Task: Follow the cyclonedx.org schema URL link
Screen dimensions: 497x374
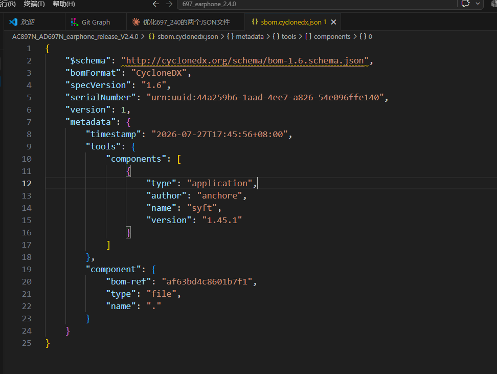Action: (x=245, y=60)
